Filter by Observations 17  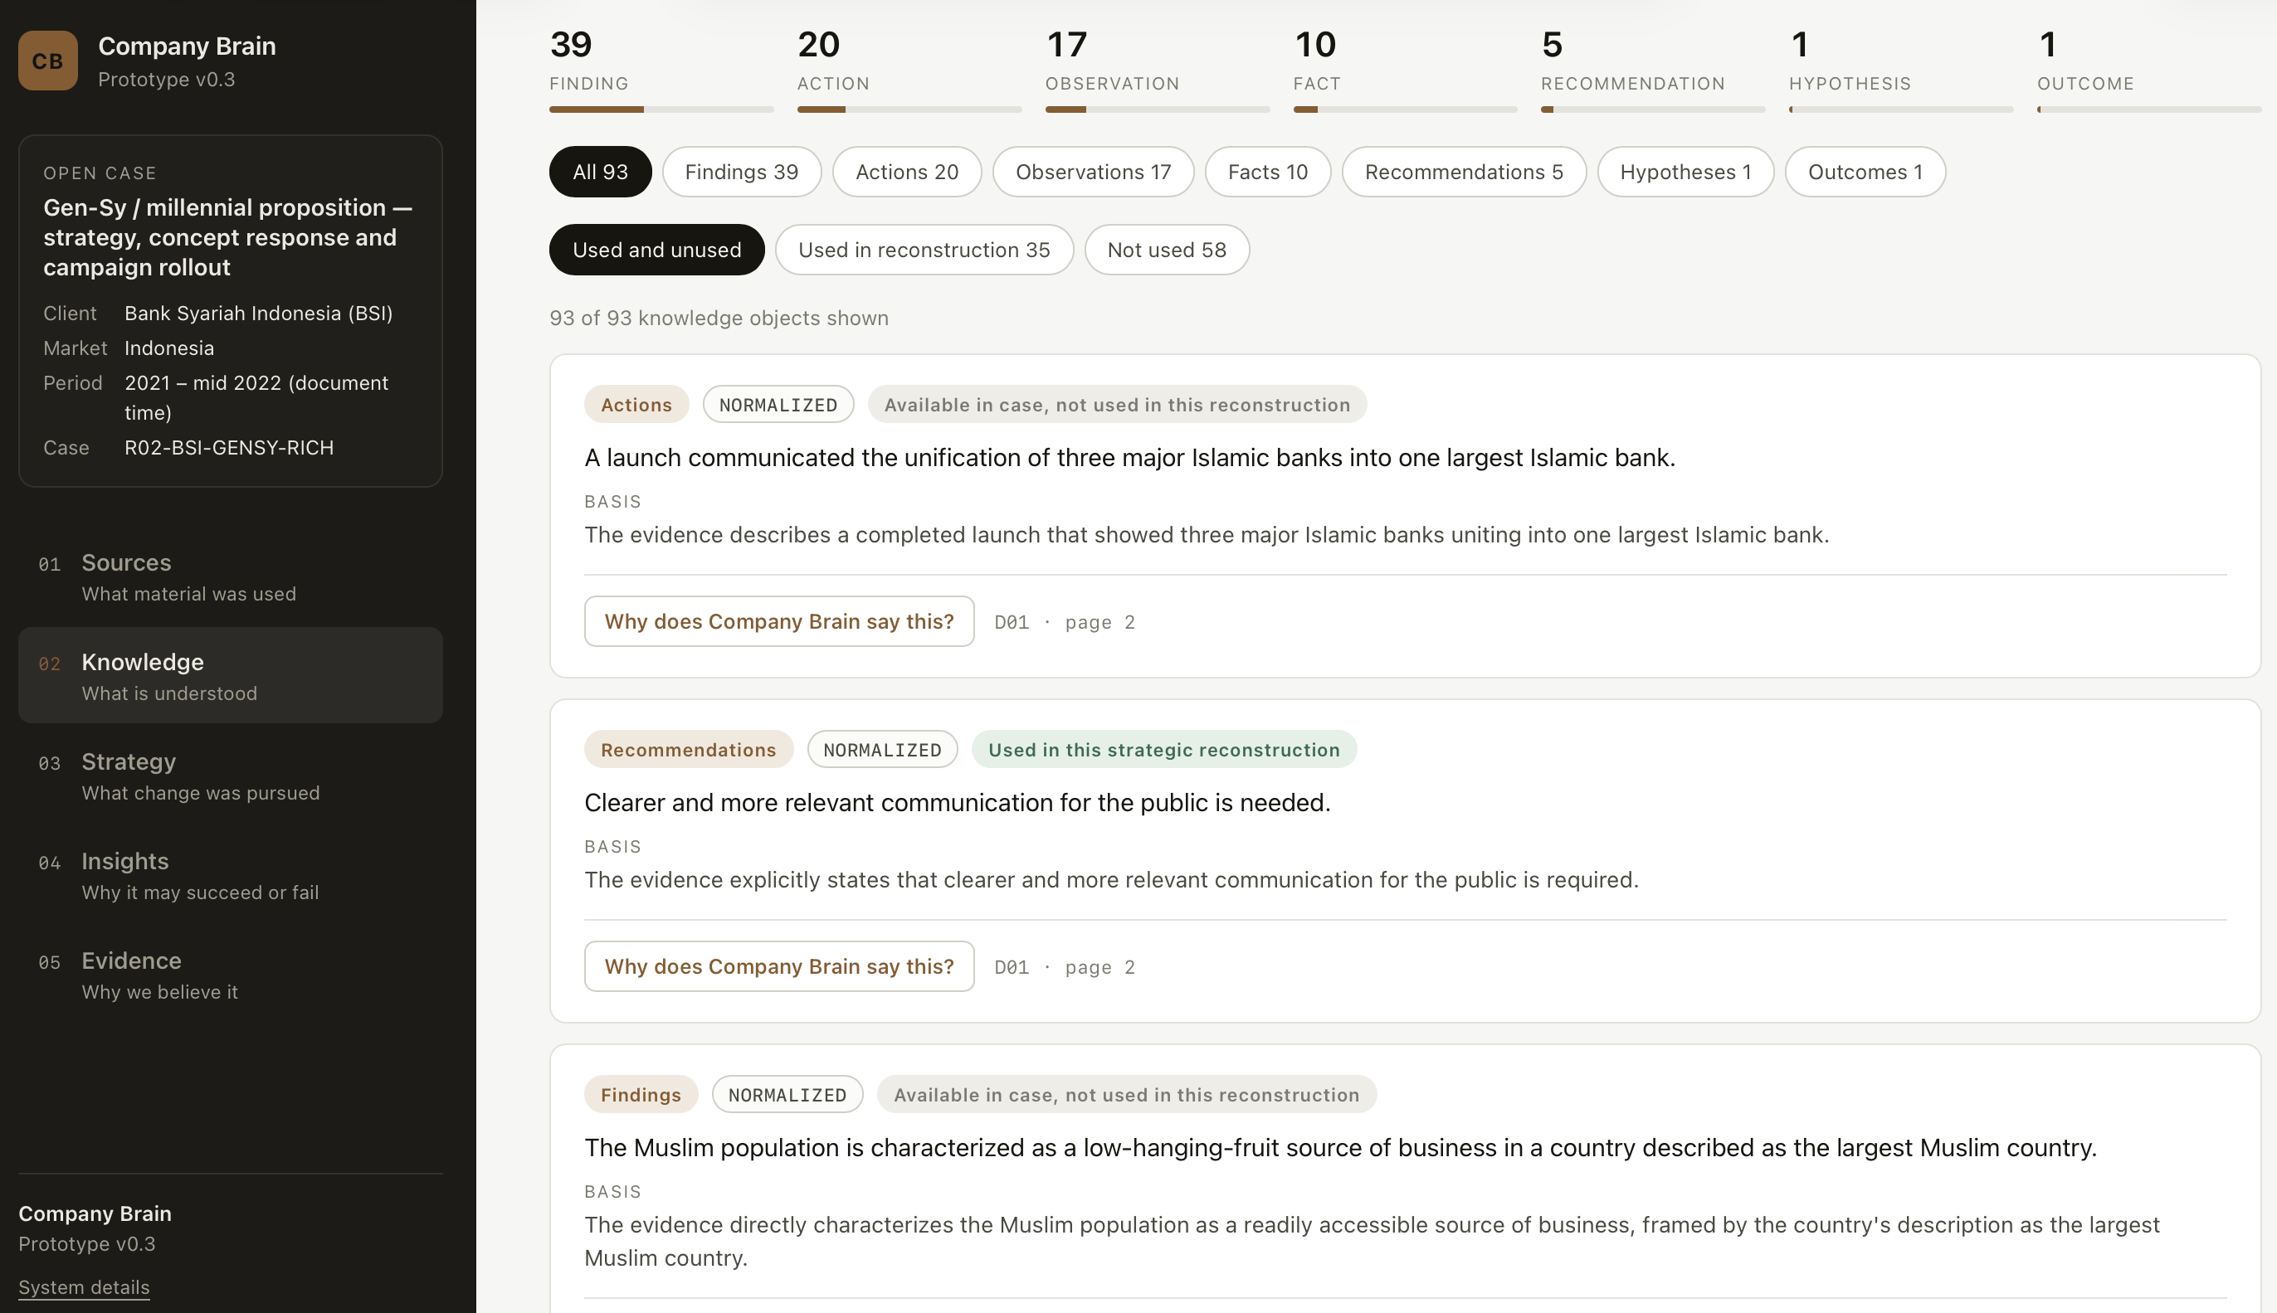[x=1094, y=172]
